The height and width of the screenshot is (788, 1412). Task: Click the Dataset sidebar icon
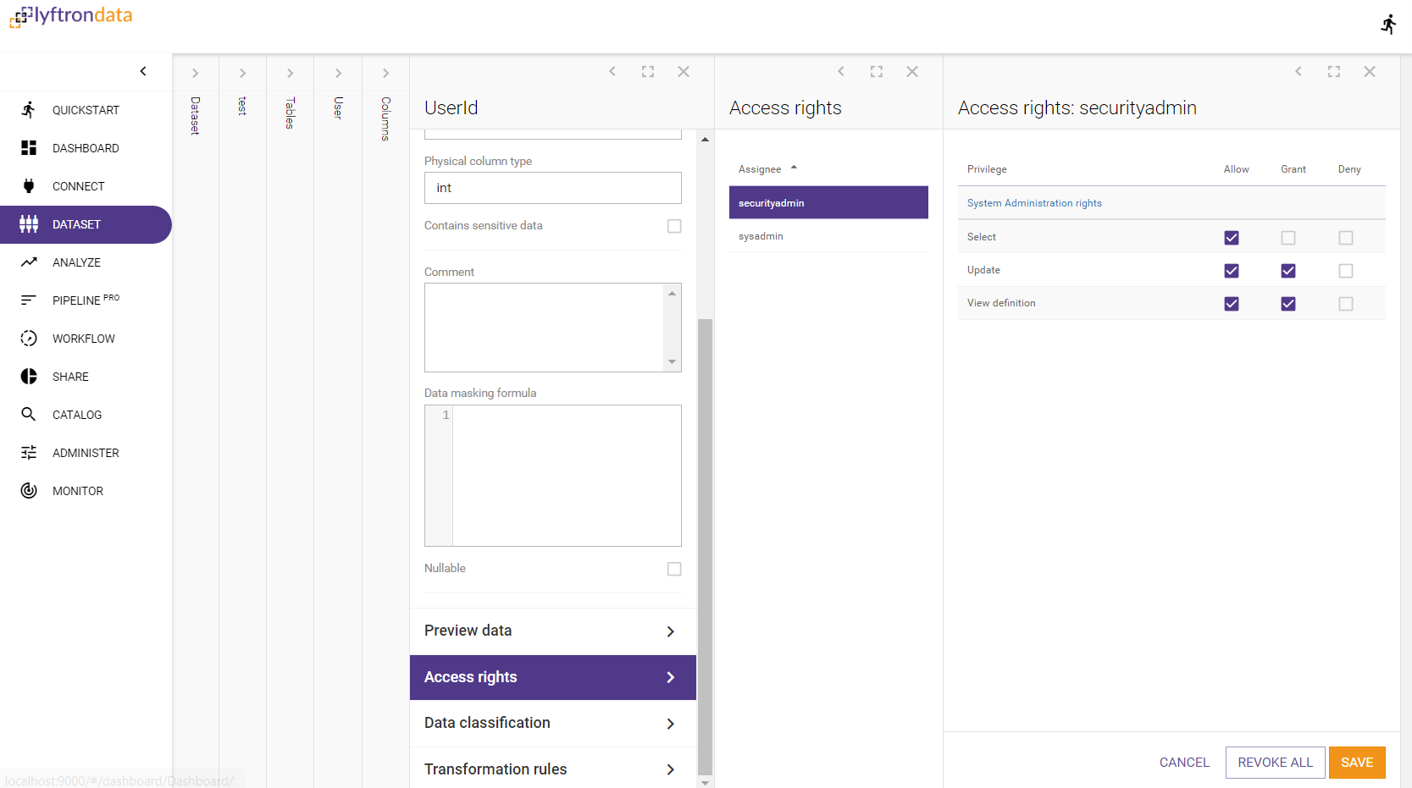[x=29, y=224]
